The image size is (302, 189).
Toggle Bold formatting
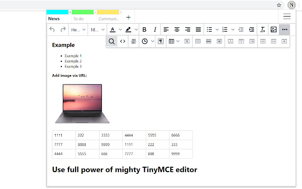pos(144,29)
